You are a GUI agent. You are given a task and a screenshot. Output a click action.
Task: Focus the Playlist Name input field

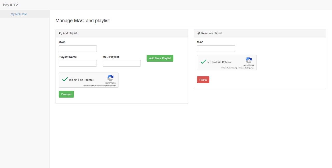point(78,63)
